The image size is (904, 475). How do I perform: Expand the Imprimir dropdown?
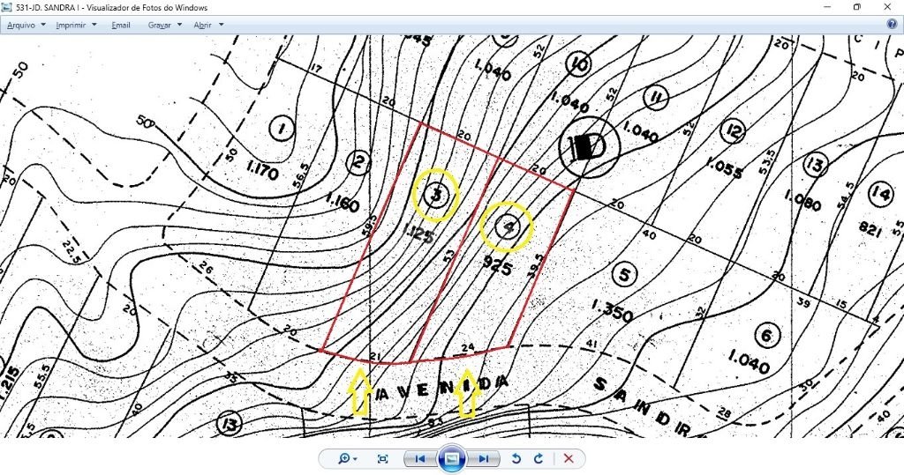[x=76, y=25]
